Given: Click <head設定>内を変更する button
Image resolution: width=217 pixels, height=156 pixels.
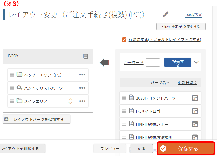Looking at the screenshot, I should [x=181, y=26].
